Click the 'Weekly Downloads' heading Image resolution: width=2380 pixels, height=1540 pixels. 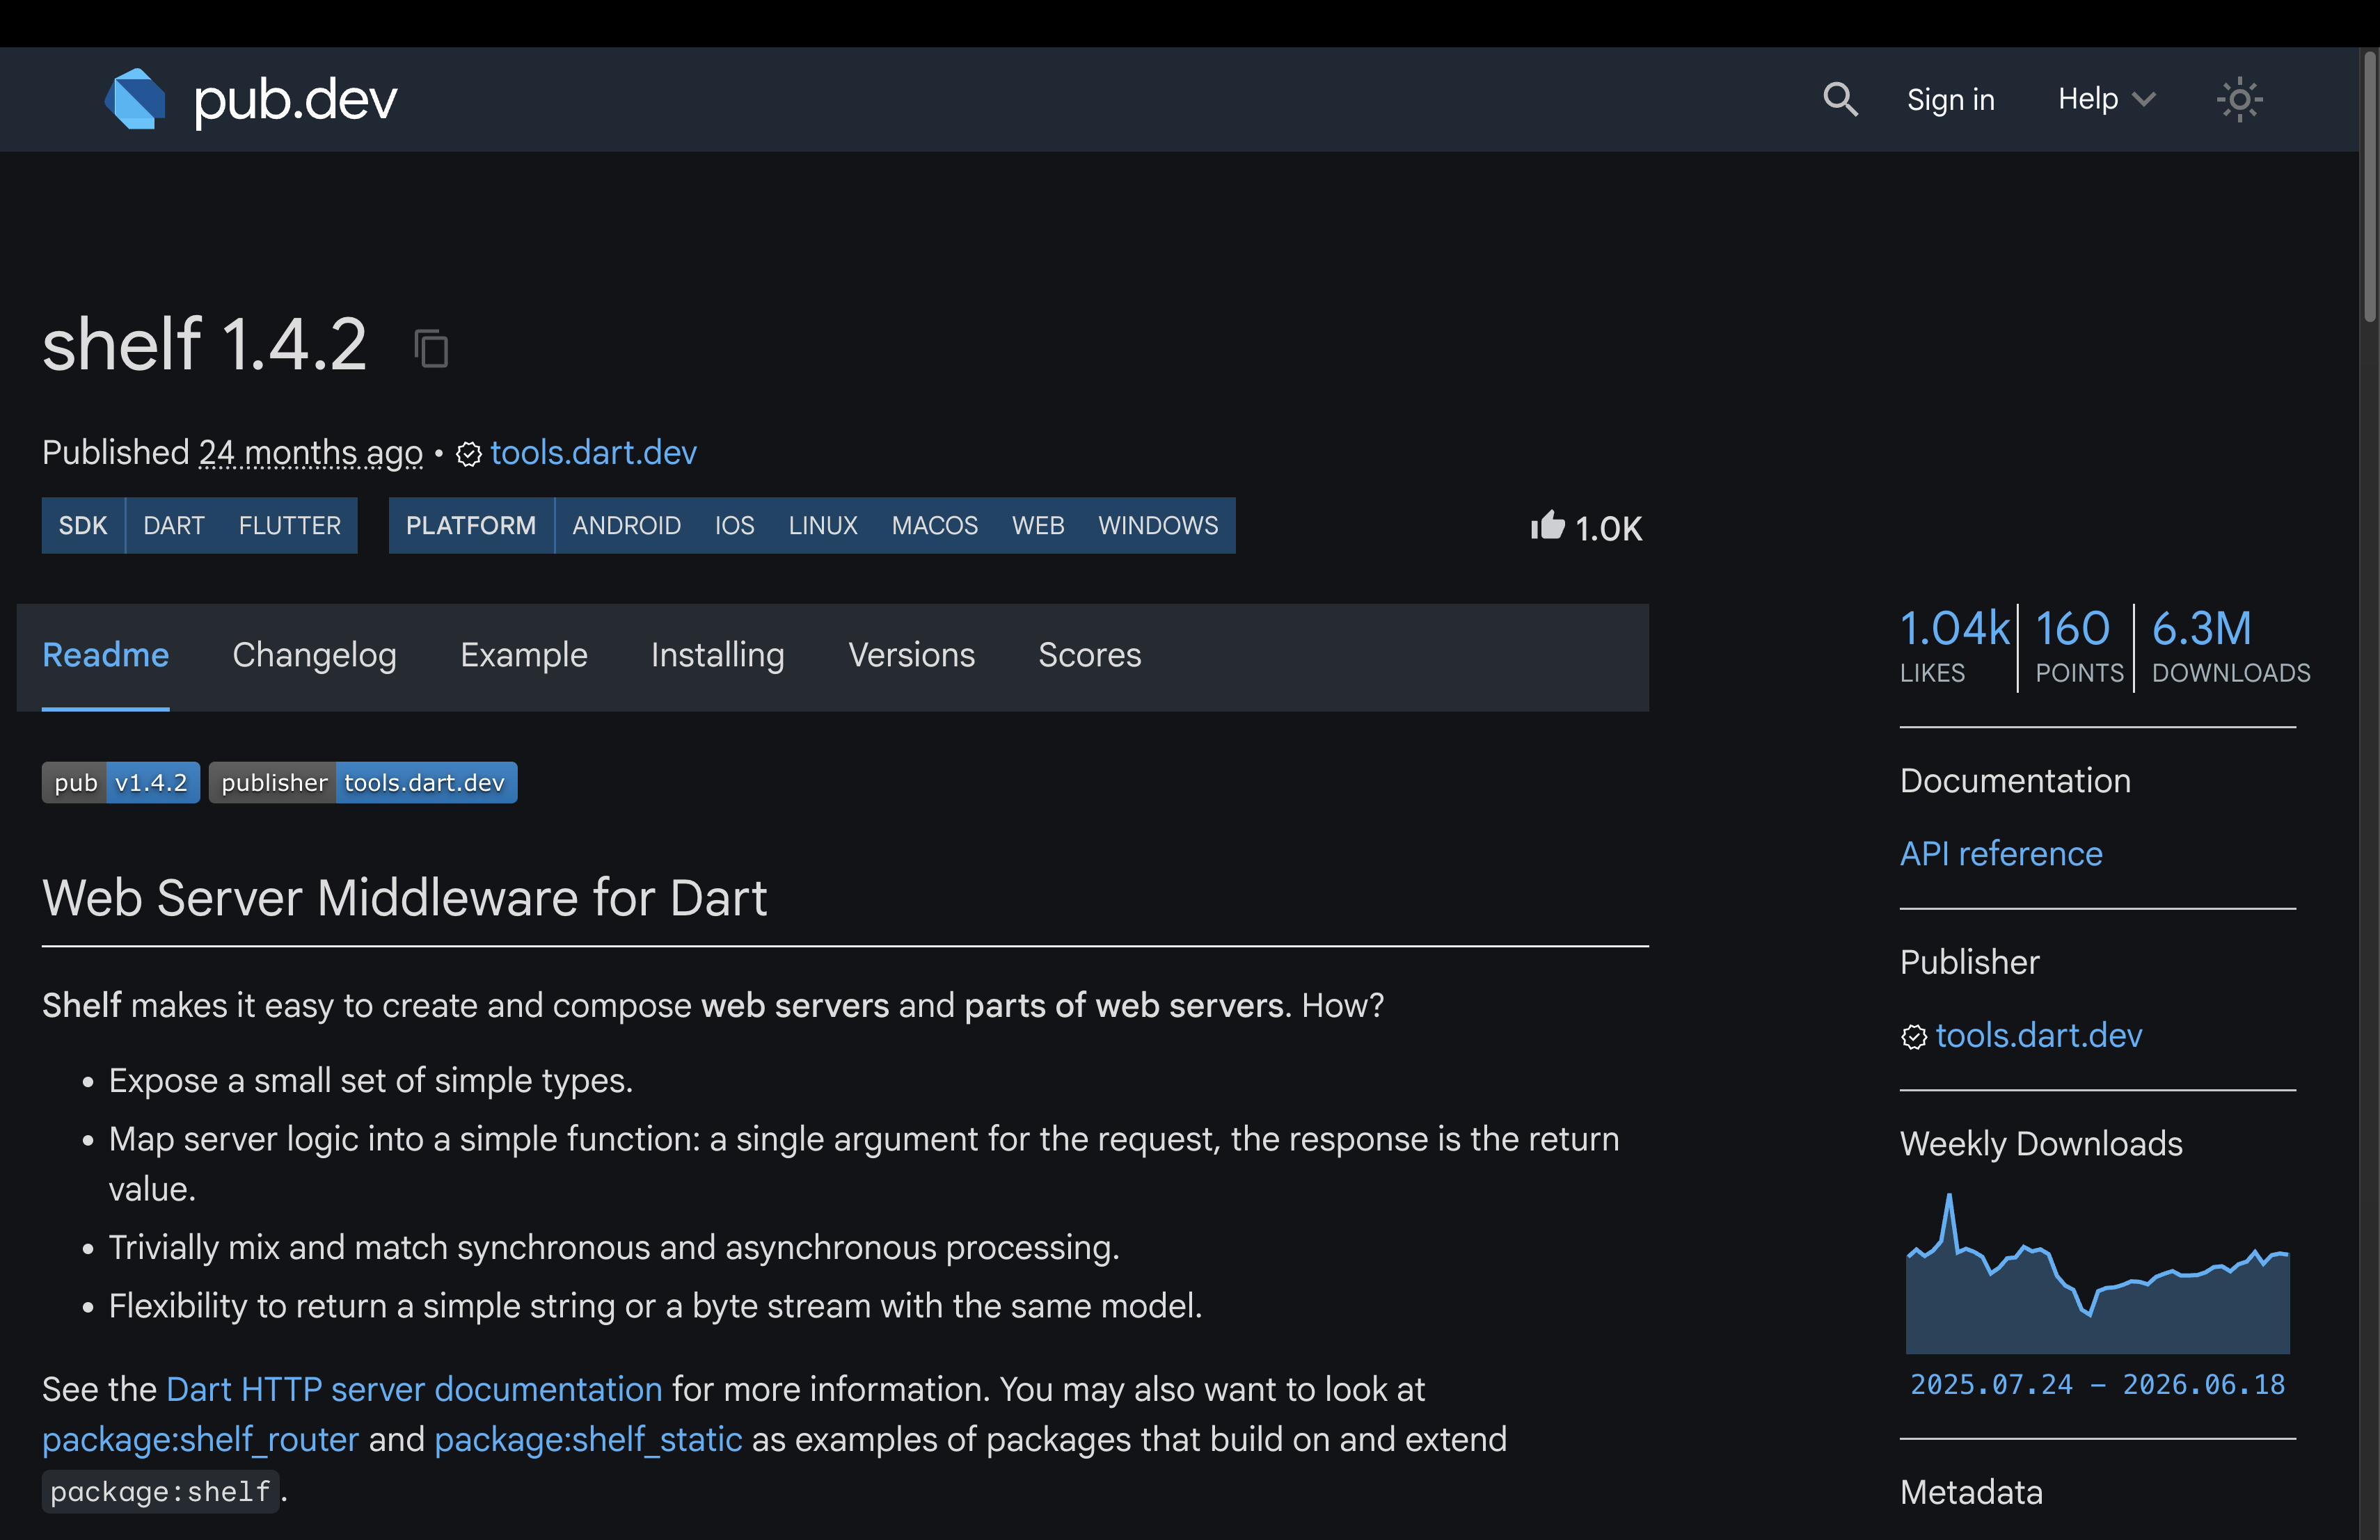click(x=2040, y=1144)
